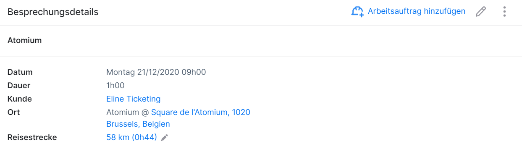The width and height of the screenshot is (522, 153).
Task: Select the 1h00 duration value
Action: point(115,86)
